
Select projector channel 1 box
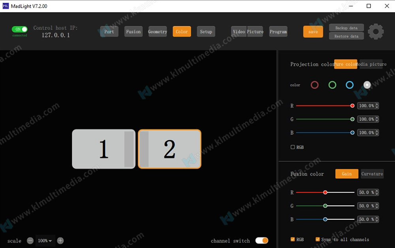(x=103, y=149)
